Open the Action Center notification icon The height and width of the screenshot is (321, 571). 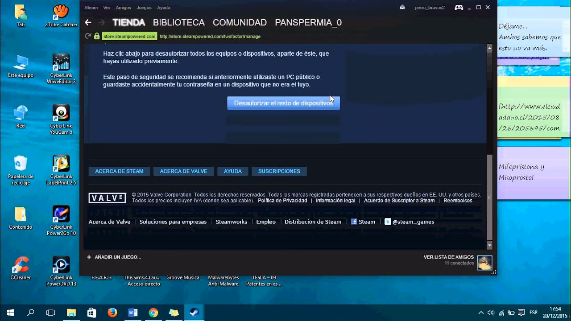pyautogui.click(x=521, y=313)
